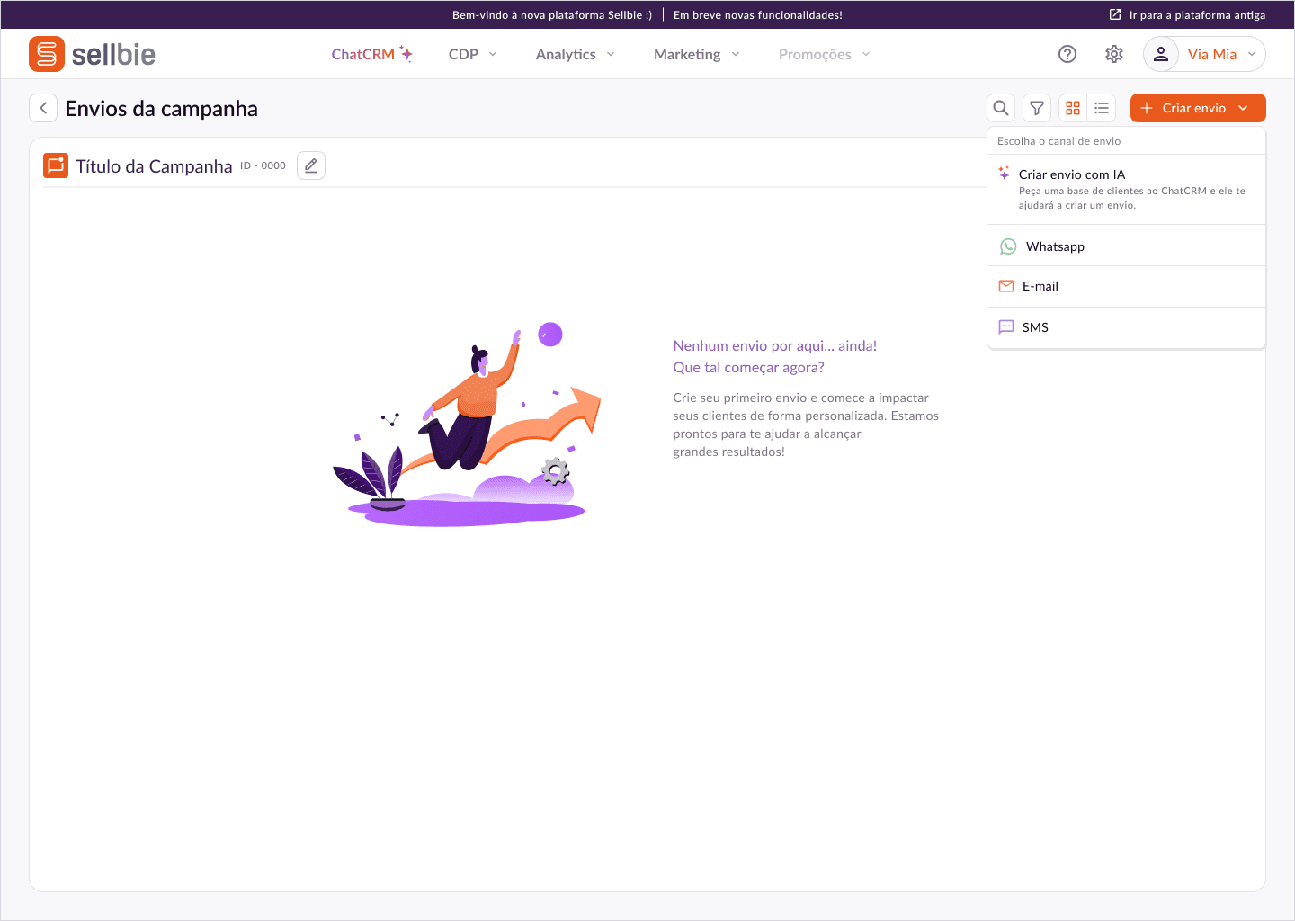
Task: Click 'Bem-vindo à nova plataforma Sellbie' banner text
Action: [552, 15]
